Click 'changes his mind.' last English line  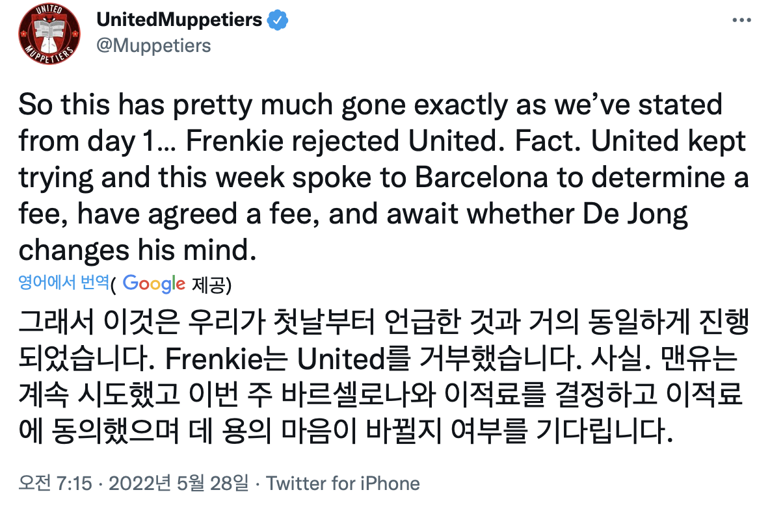coord(137,250)
